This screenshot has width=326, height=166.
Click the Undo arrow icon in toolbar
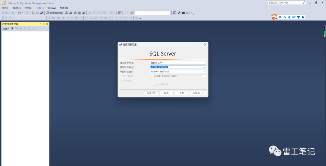pos(104,13)
